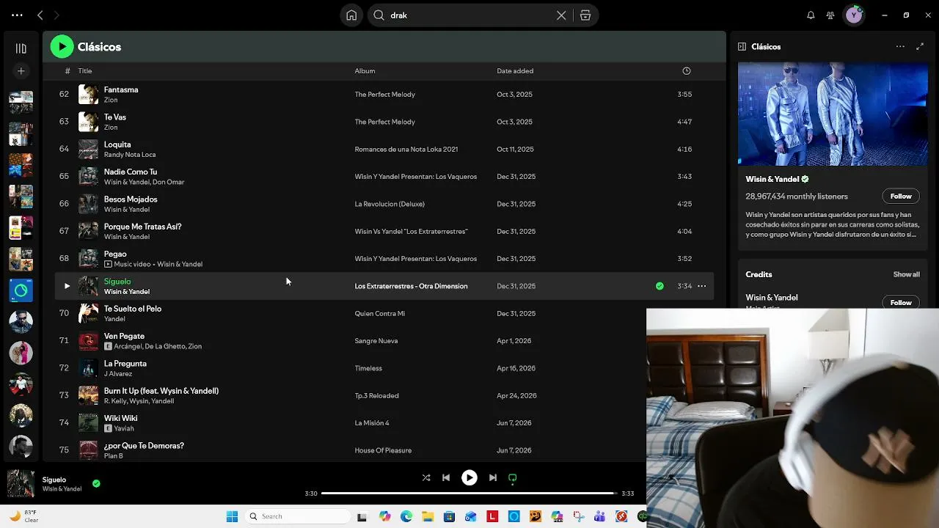Open the Wisin & Yandel artist name in the artist card

[772, 179]
